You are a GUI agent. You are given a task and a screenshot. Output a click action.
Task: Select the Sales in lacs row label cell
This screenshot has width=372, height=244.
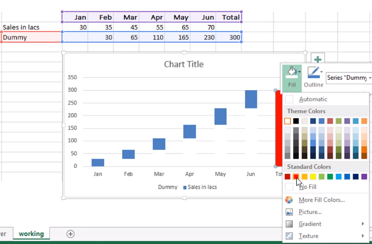pos(32,27)
